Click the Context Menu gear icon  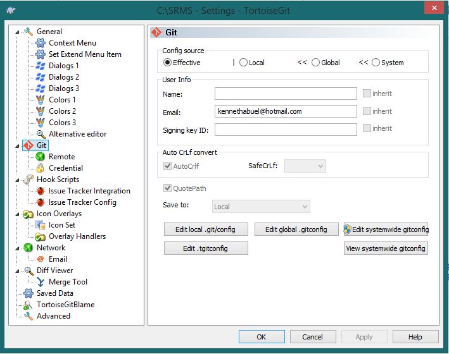tap(41, 43)
